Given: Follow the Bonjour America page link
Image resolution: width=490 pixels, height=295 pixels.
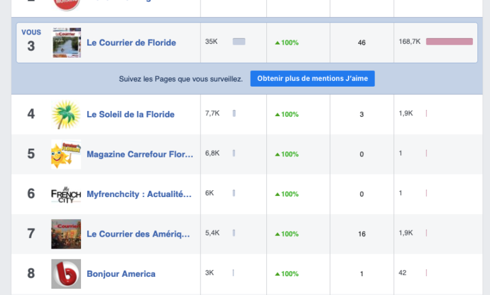Looking at the screenshot, I should tap(121, 274).
